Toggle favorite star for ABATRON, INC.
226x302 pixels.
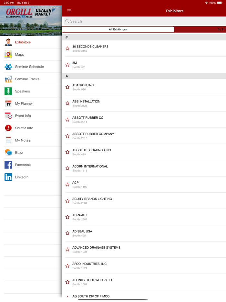pos(67,87)
